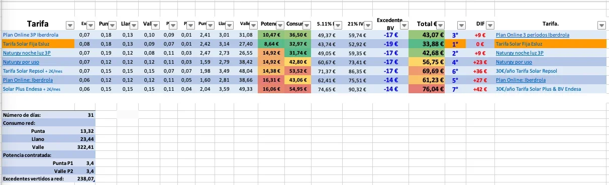The image size is (609, 185).
Task: Select the consumo cell 53,52 €
Action: click(x=297, y=71)
